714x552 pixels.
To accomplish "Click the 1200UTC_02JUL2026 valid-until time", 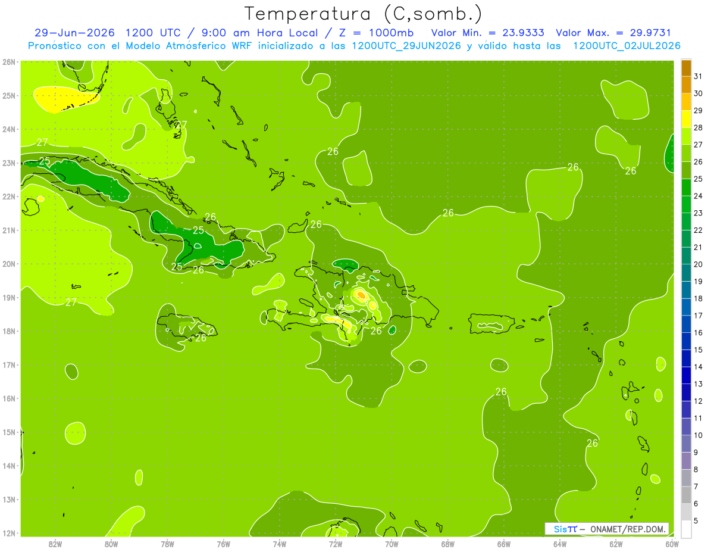I will click(627, 46).
